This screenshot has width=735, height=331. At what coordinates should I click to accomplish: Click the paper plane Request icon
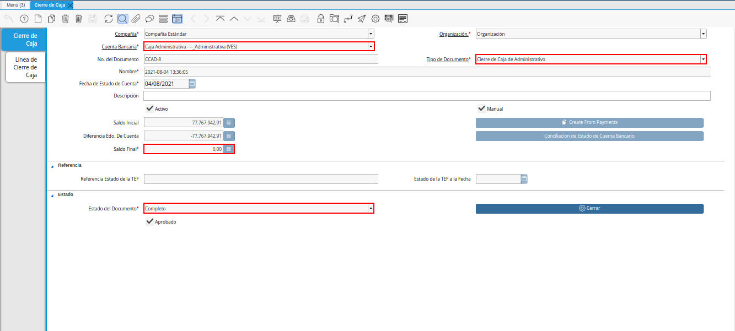(x=362, y=19)
